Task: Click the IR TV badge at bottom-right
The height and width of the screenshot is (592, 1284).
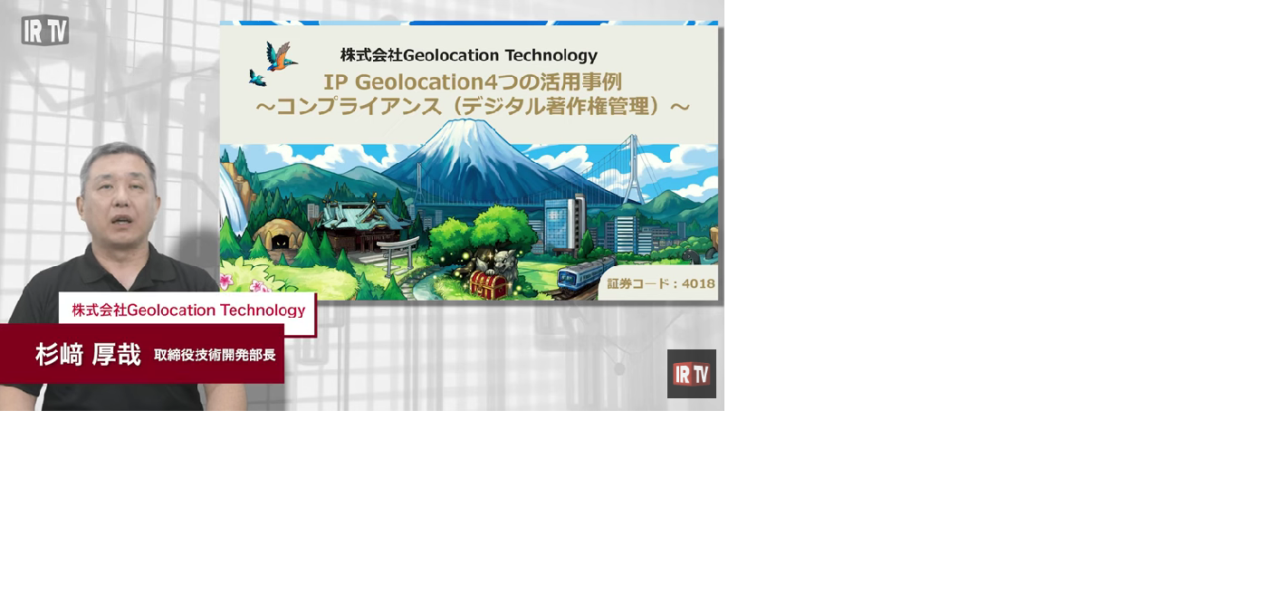Action: coord(692,374)
